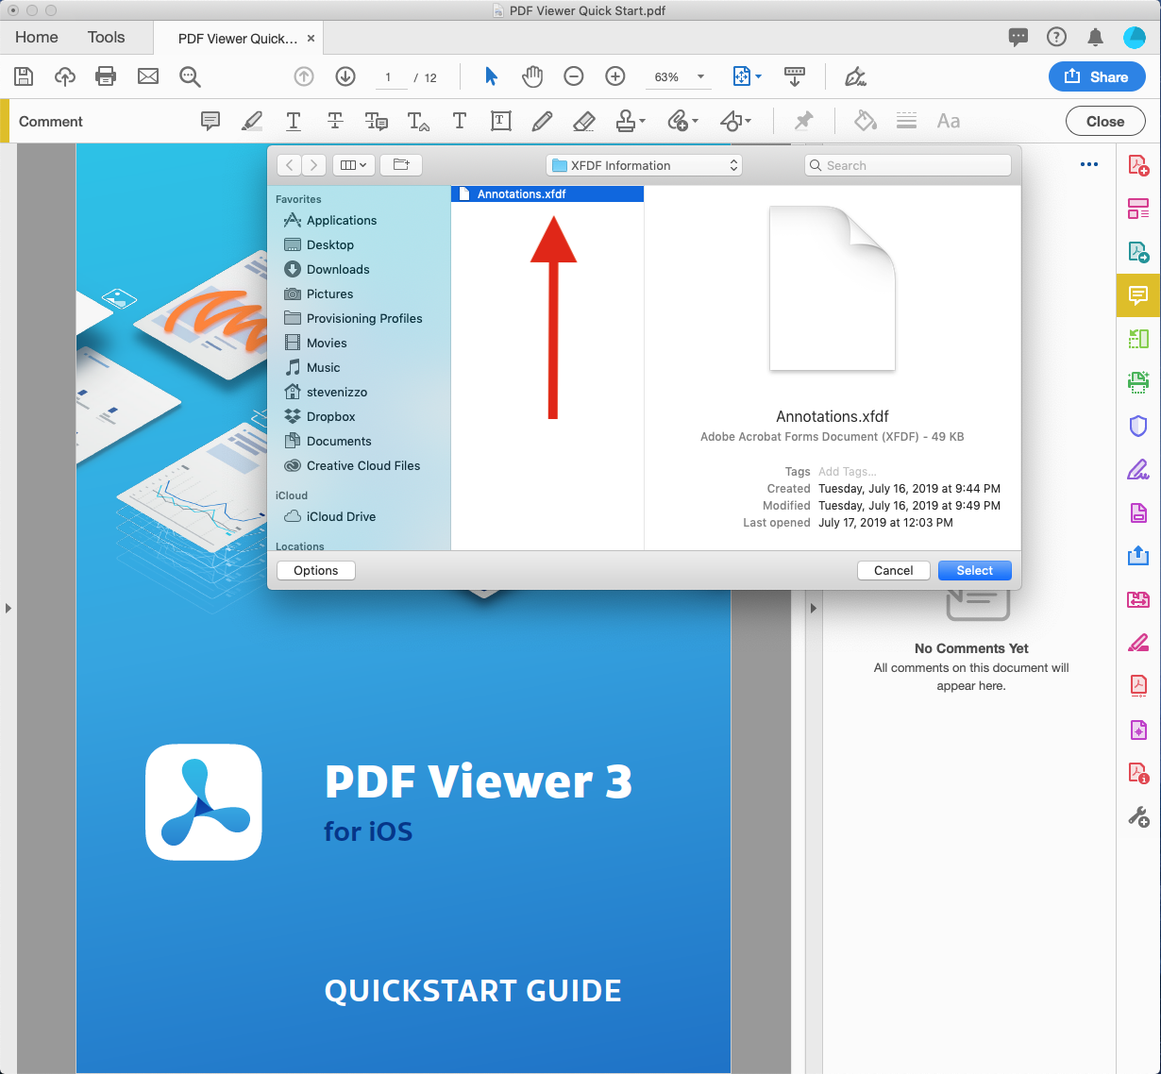The width and height of the screenshot is (1161, 1074).
Task: Open the Export PDF tool in sidebar
Action: 1137,252
